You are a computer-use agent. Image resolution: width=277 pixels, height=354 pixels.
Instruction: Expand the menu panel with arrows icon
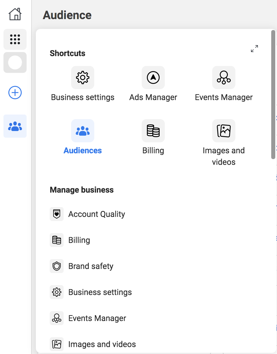[x=254, y=49]
